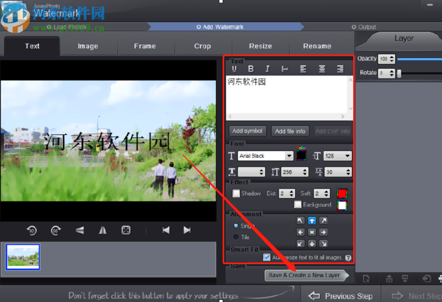
Task: Align watermark to the left edge
Action: coord(300,232)
